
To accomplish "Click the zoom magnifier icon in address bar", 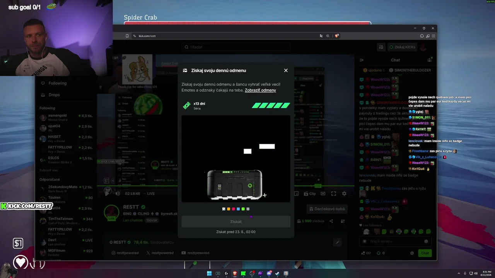I will [328, 36].
